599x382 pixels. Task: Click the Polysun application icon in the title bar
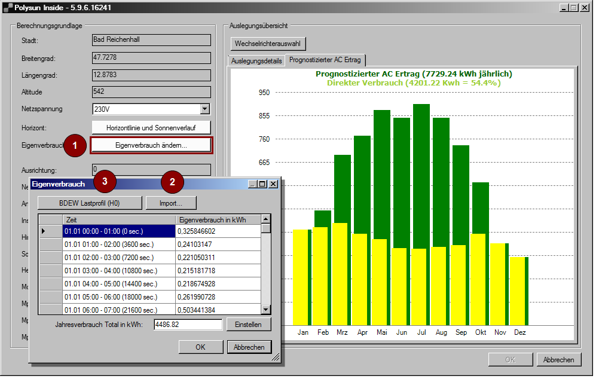coord(8,7)
